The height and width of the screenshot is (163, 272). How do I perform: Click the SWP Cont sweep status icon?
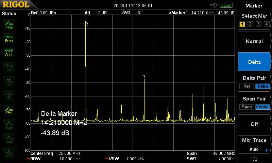pyautogui.click(x=9, y=53)
